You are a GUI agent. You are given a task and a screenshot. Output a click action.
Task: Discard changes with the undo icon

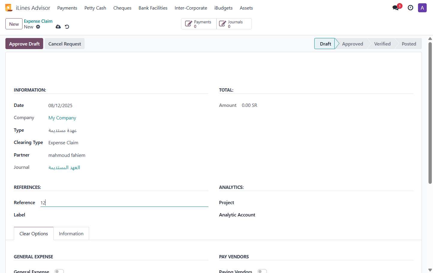(67, 27)
